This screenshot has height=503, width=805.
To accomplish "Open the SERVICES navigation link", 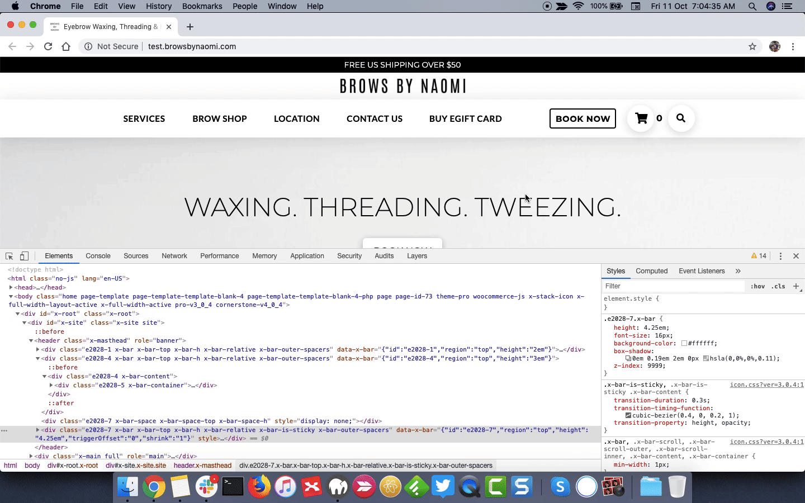I will point(144,118).
